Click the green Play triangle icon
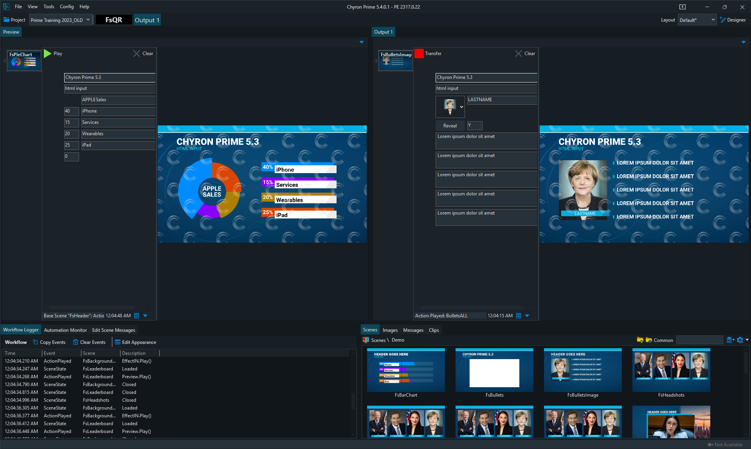751x449 pixels. pyautogui.click(x=48, y=54)
